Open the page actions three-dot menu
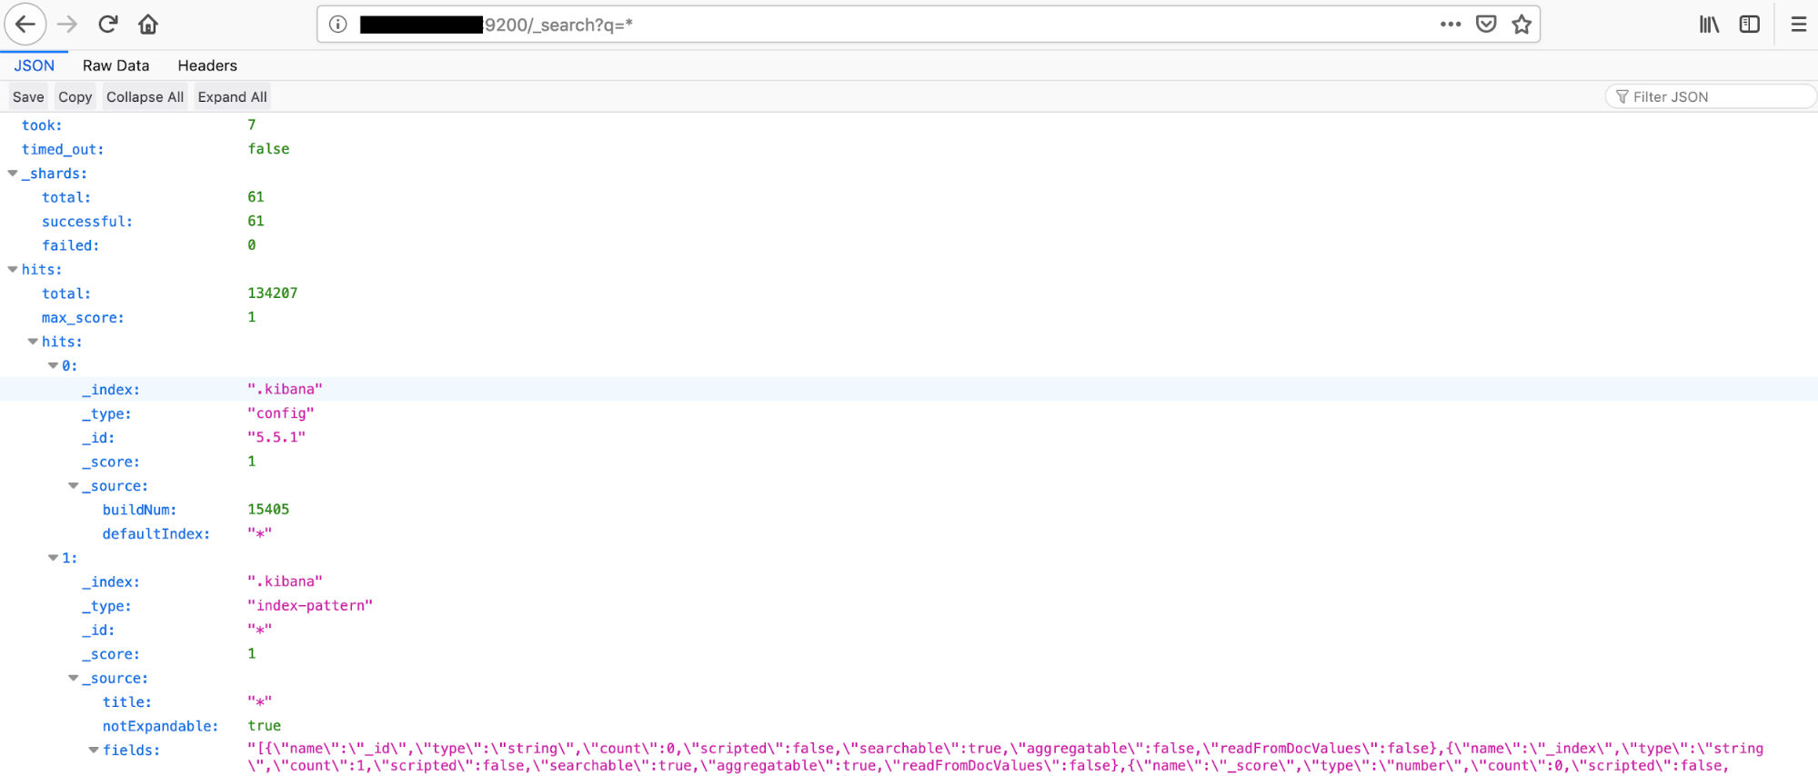The width and height of the screenshot is (1818, 776). 1451,25
